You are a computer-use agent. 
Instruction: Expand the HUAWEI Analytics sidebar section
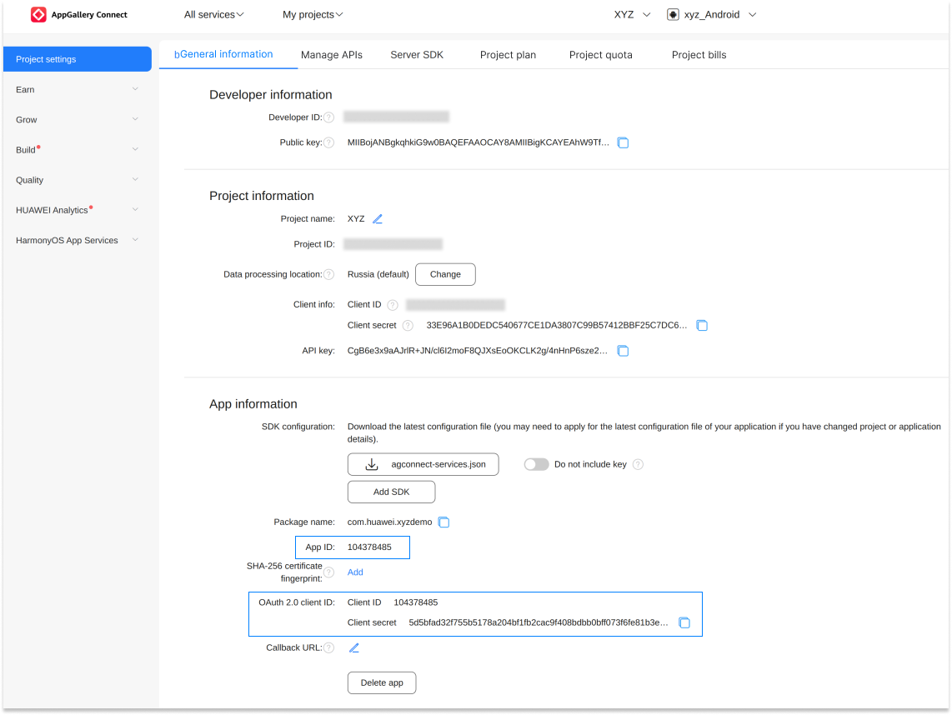(x=77, y=210)
